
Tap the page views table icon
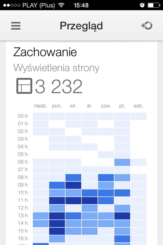click(24, 86)
